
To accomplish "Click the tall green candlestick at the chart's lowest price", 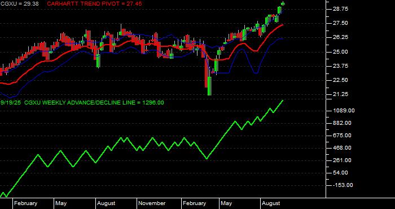I will [x=209, y=86].
